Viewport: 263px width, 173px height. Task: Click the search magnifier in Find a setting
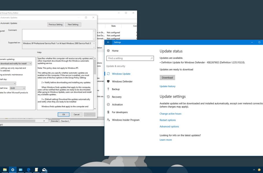pos(151,58)
